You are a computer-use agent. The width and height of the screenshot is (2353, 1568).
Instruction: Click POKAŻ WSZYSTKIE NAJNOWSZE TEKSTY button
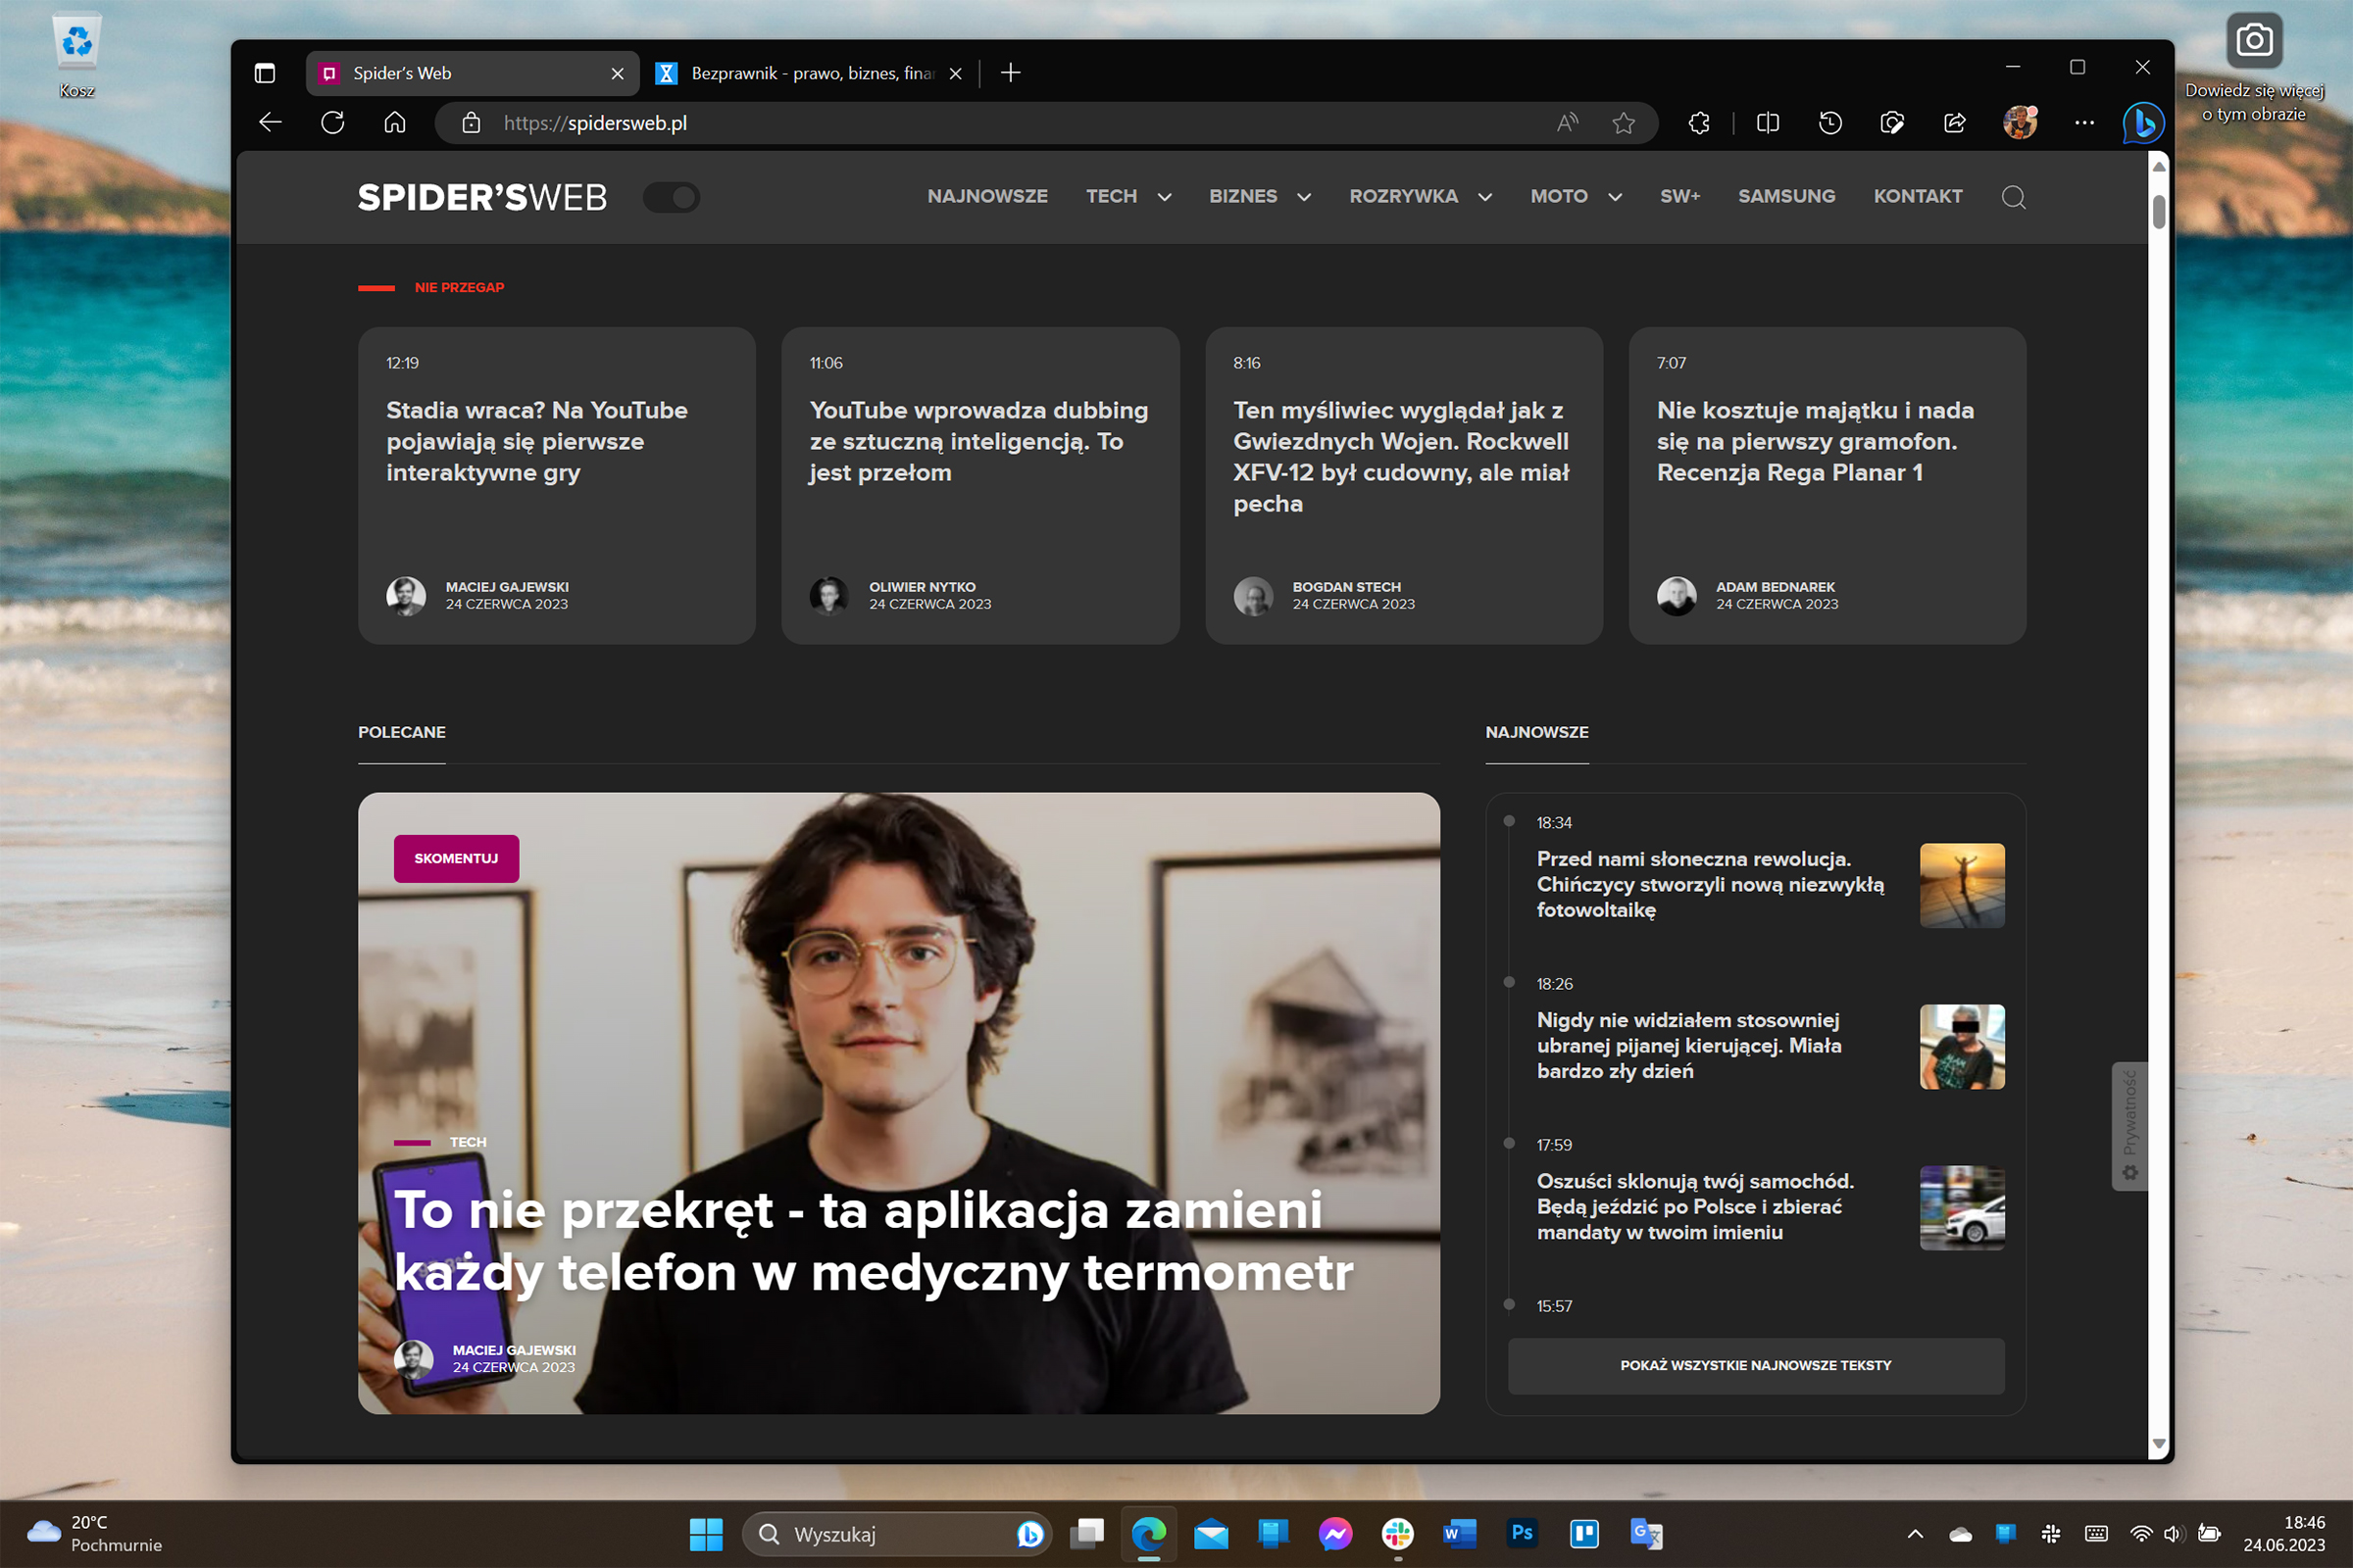click(1756, 1365)
